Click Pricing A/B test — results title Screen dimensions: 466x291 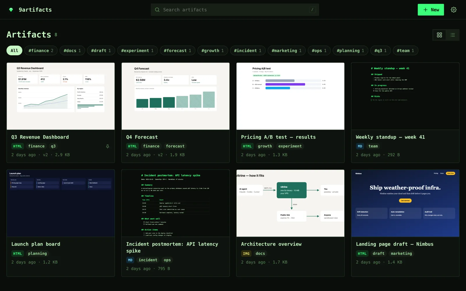[x=278, y=137]
